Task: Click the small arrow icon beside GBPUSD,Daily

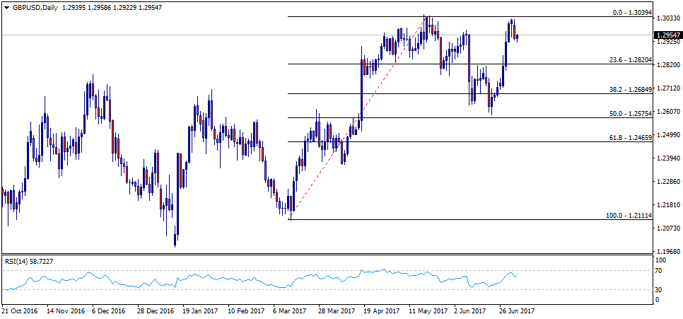Action: coord(5,6)
